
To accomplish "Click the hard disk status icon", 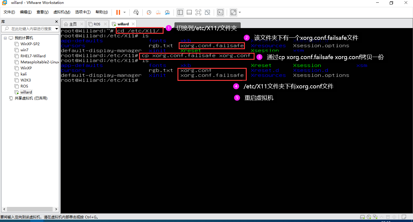I will pyautogui.click(x=362, y=217).
